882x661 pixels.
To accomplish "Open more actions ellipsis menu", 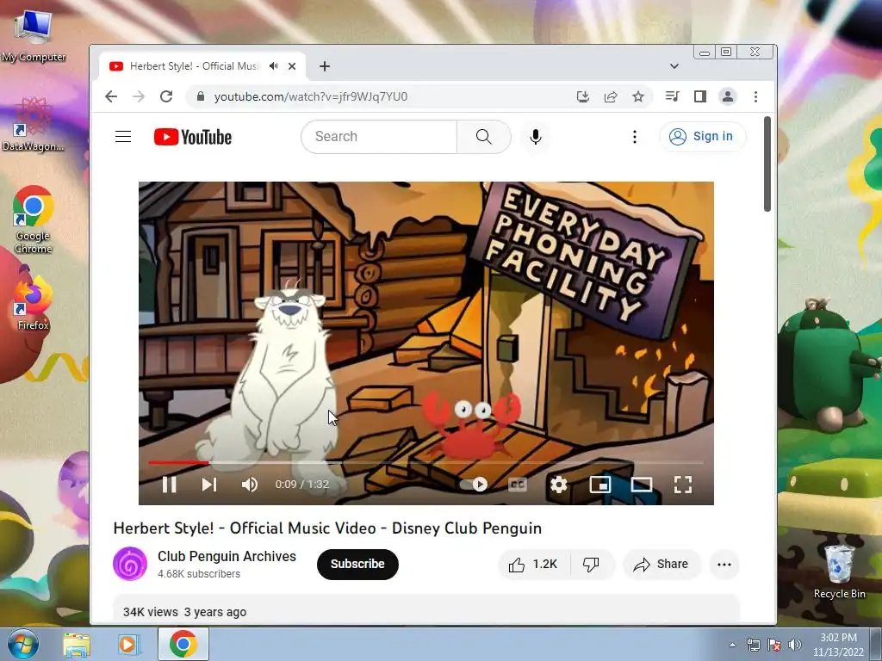I will [724, 565].
